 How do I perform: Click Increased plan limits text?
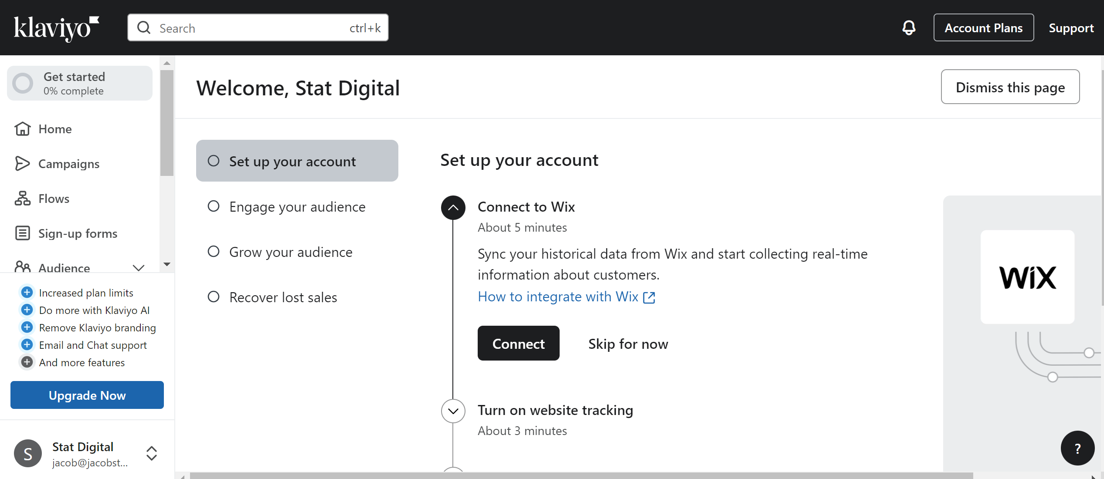coord(86,293)
